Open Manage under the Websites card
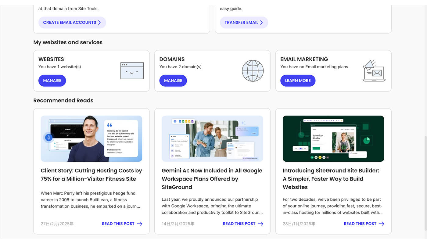The image size is (427, 244). pos(52,81)
